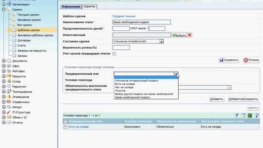263x148 pixels.
Task: Click the column settings icon above table
Action: 243,116
